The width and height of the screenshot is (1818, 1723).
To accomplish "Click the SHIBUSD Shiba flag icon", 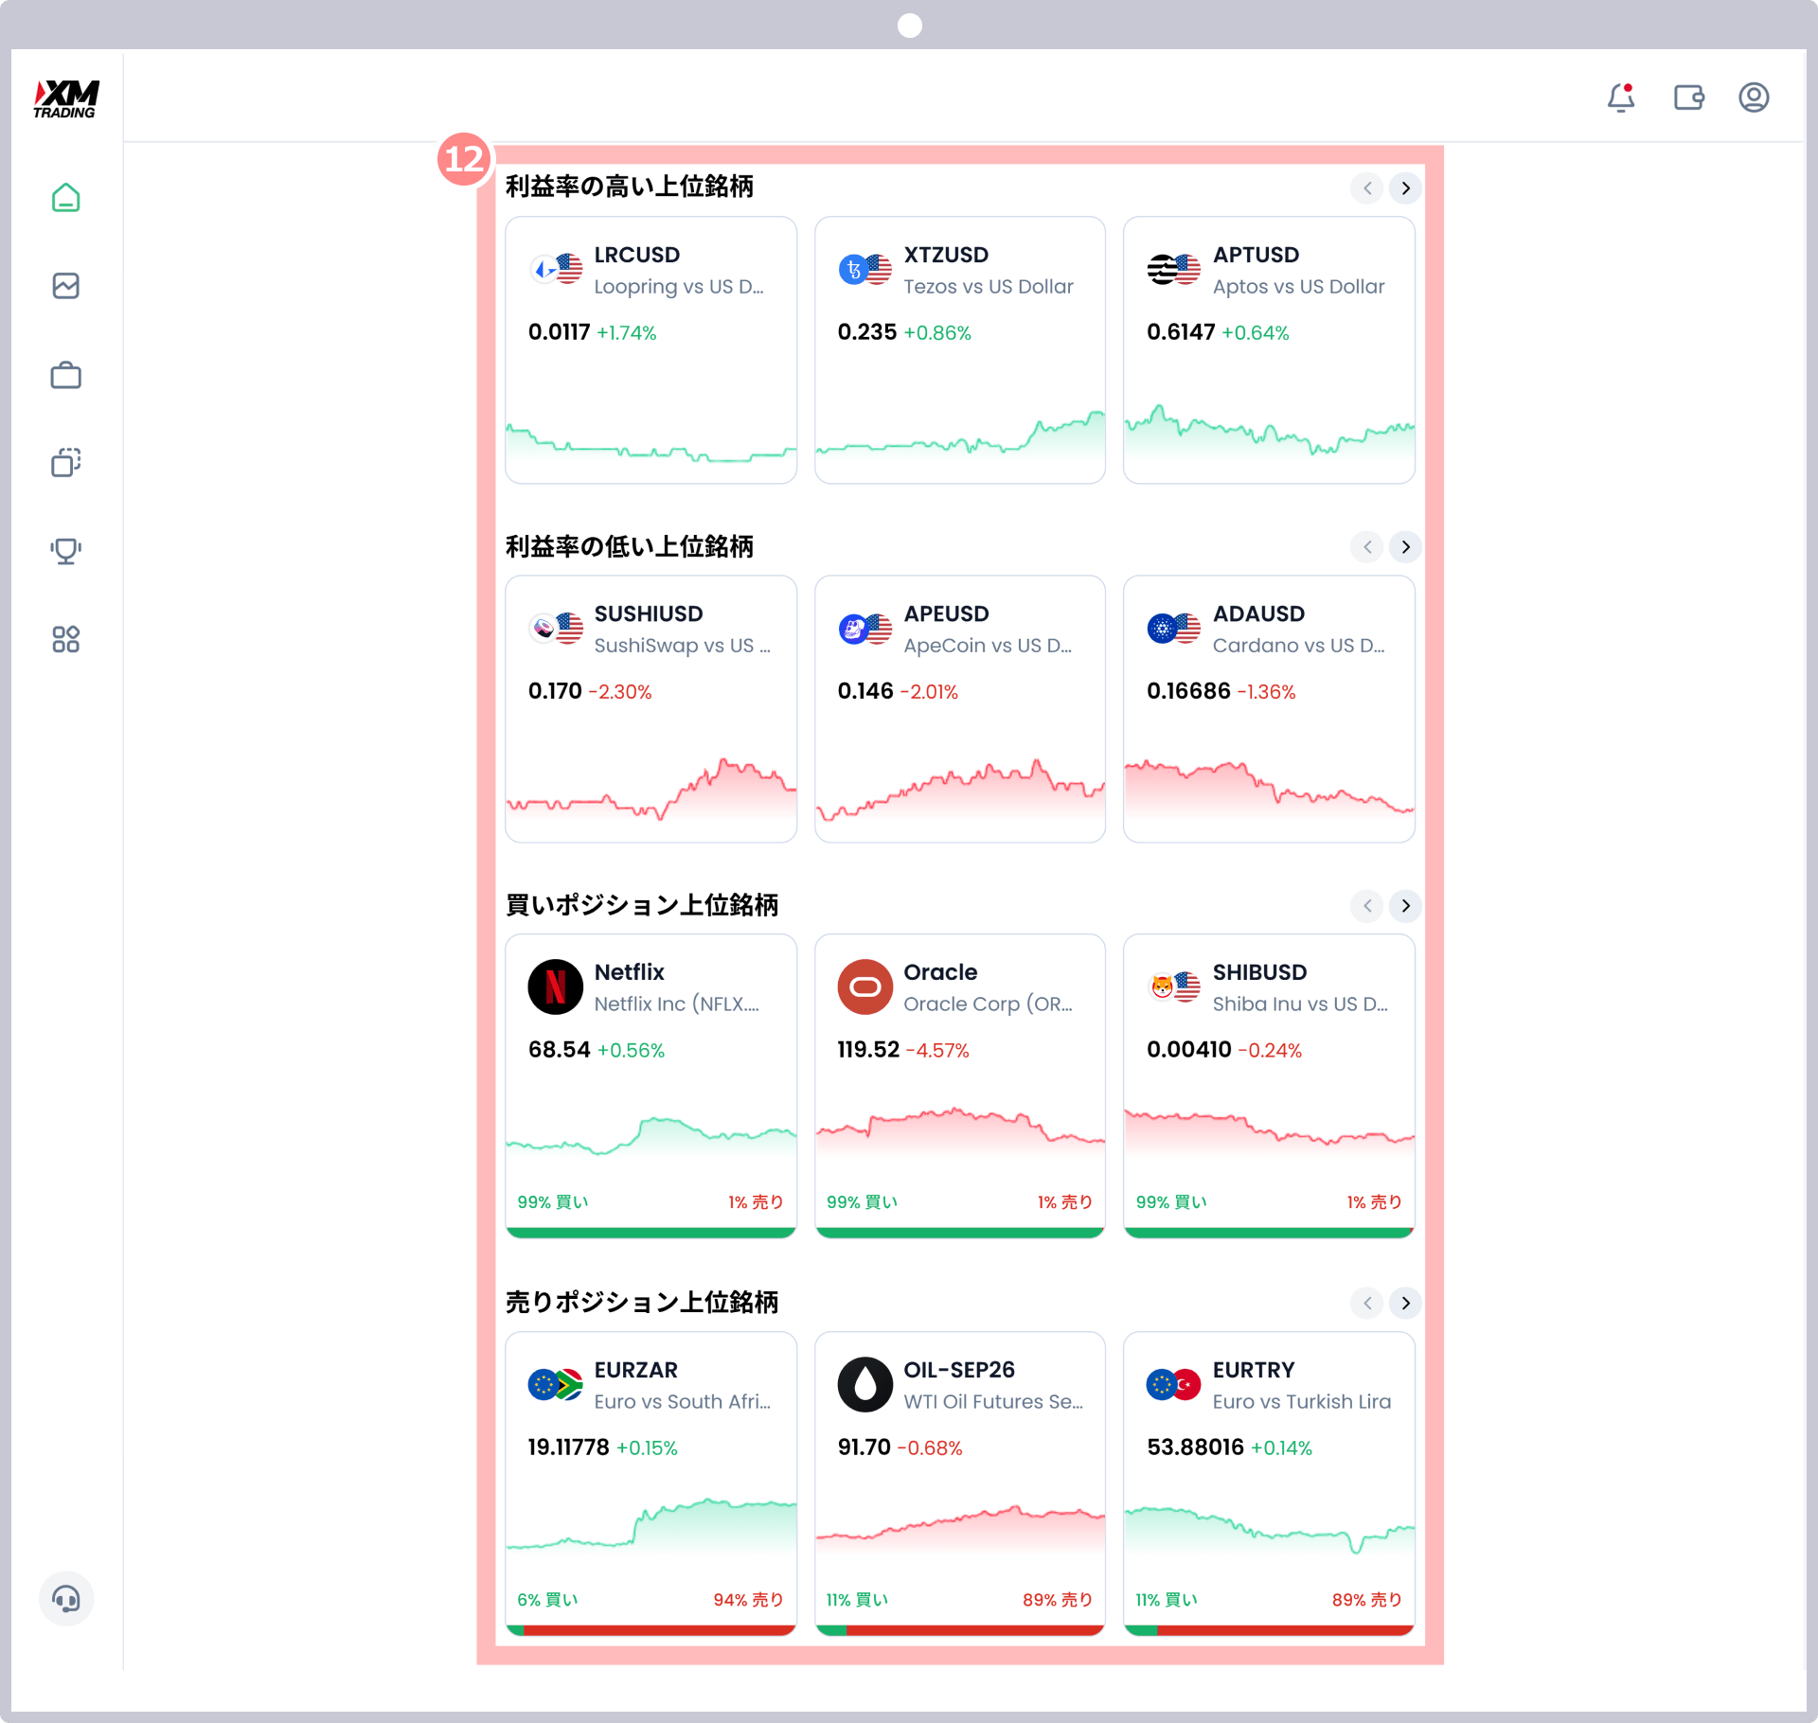I will pyautogui.click(x=1174, y=987).
